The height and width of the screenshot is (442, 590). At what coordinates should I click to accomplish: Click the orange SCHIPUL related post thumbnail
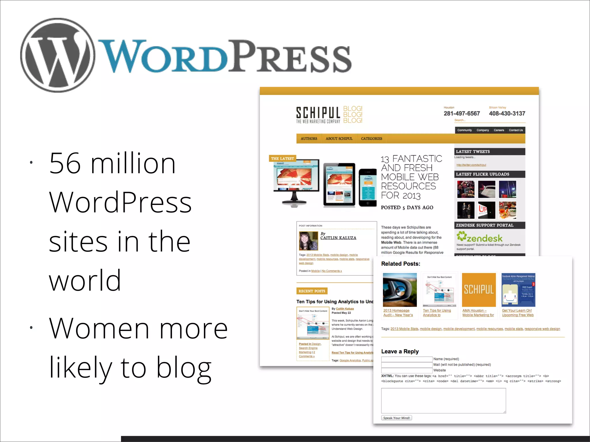[479, 290]
